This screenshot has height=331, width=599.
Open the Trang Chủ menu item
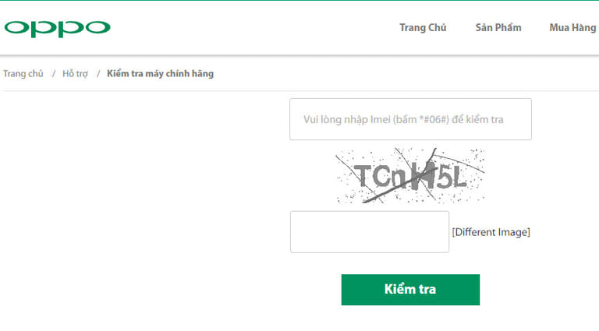423,28
